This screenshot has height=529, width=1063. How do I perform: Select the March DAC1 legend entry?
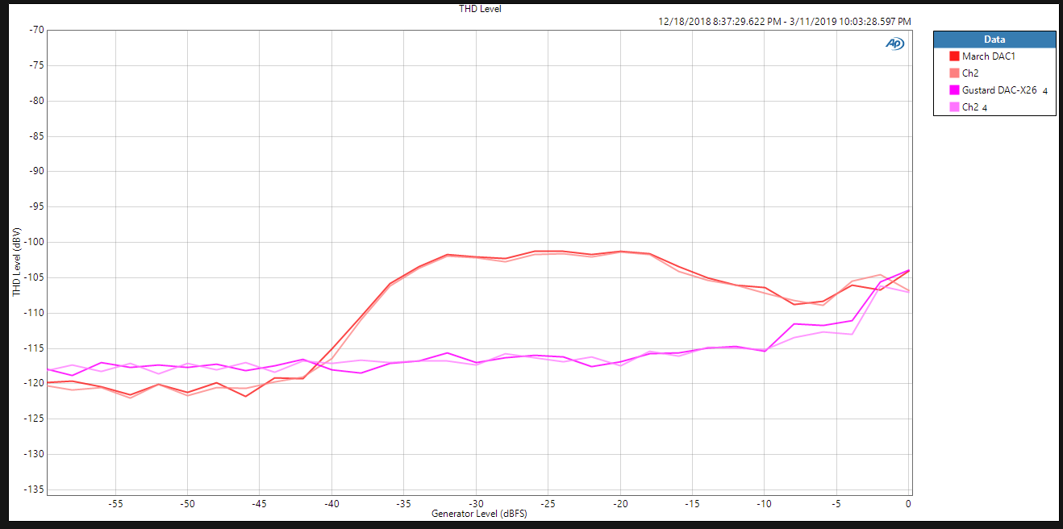click(988, 56)
